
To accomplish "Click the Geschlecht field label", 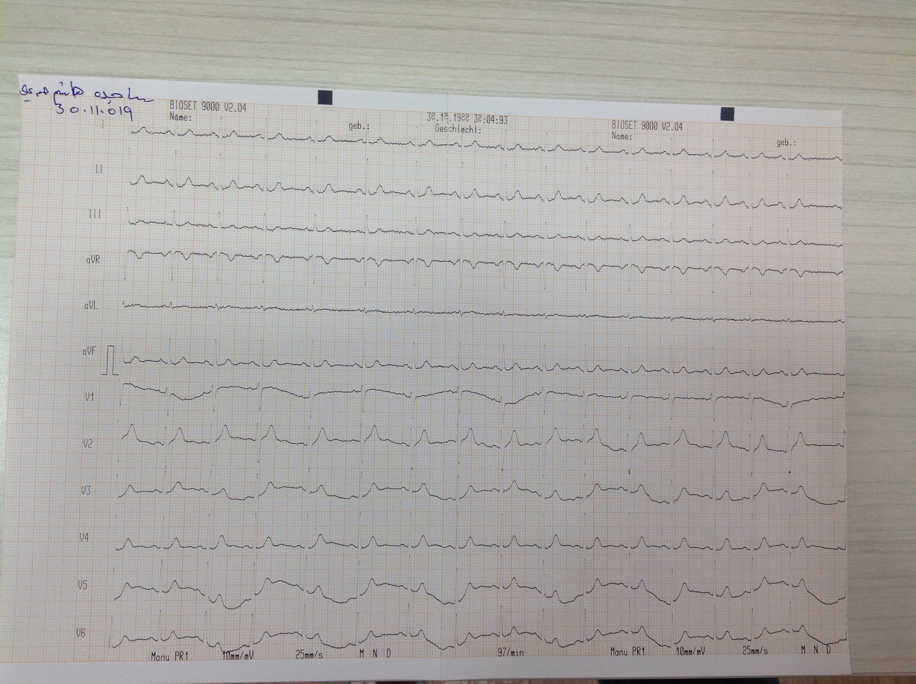I will [x=458, y=129].
